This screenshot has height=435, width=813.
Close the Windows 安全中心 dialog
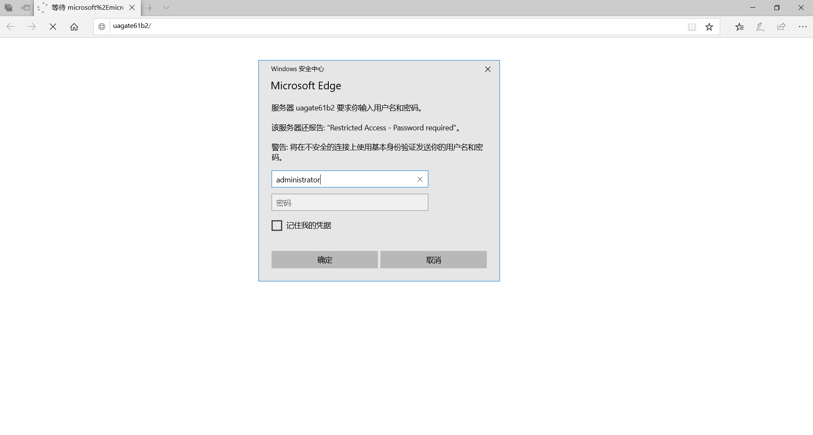[x=488, y=69]
